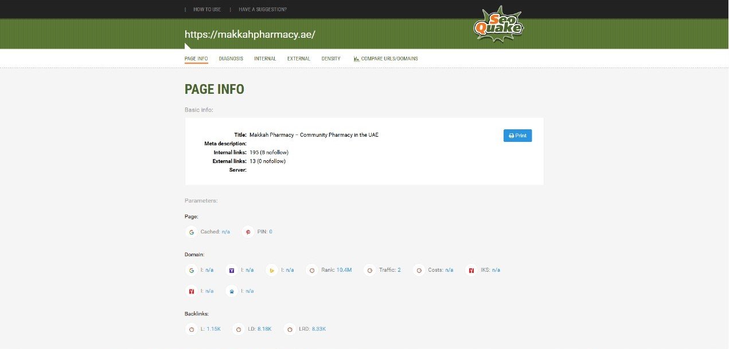Open the Page Info tab
The height and width of the screenshot is (349, 729).
point(196,59)
